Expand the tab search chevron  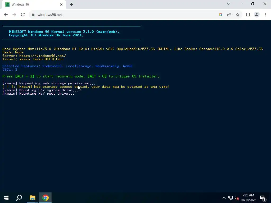tap(228, 4)
